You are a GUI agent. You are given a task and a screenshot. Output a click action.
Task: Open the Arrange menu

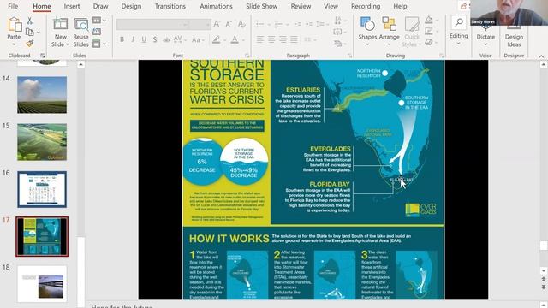pos(389,32)
